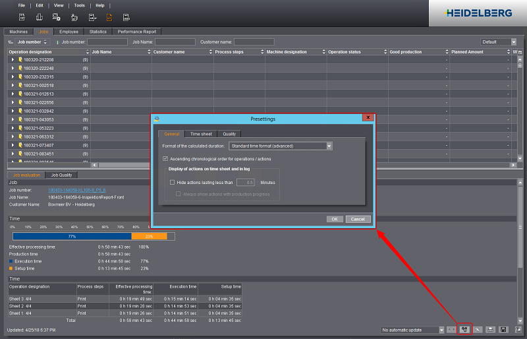Click the save floppy disk icon
Viewport: 527px width, 339px height.
coord(503,329)
